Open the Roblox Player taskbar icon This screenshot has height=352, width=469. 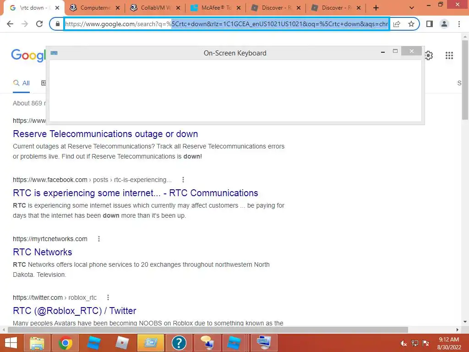coord(122,343)
